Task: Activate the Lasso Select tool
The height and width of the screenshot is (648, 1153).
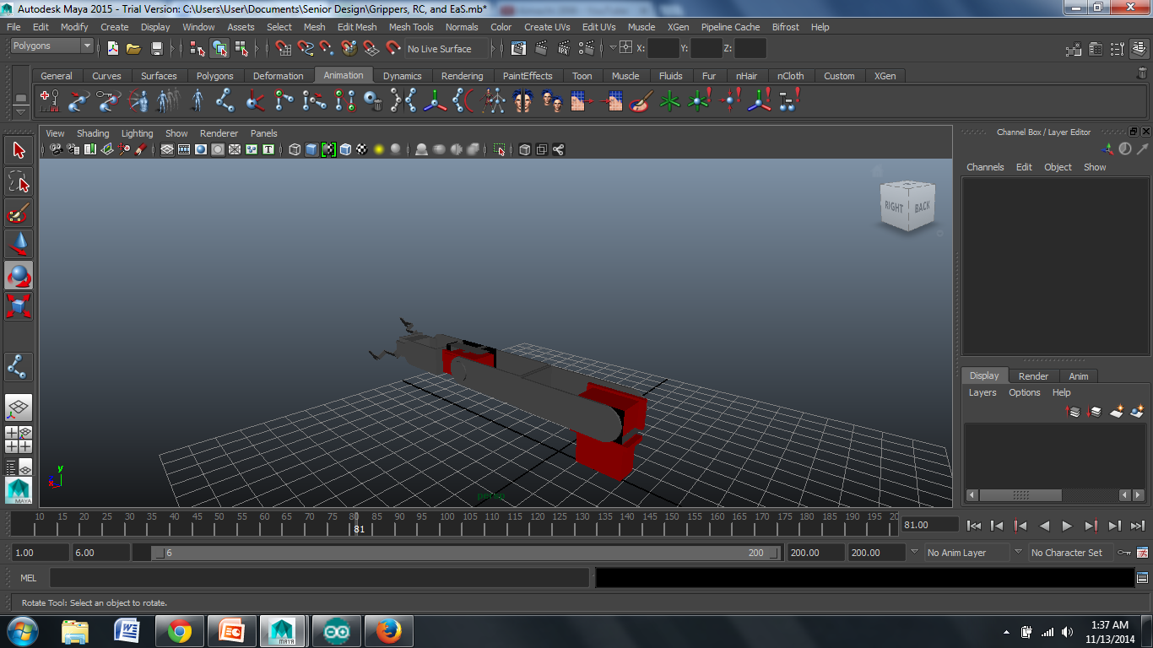Action: (19, 182)
